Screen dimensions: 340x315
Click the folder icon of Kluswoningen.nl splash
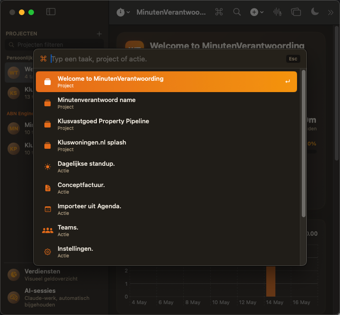[x=48, y=145]
